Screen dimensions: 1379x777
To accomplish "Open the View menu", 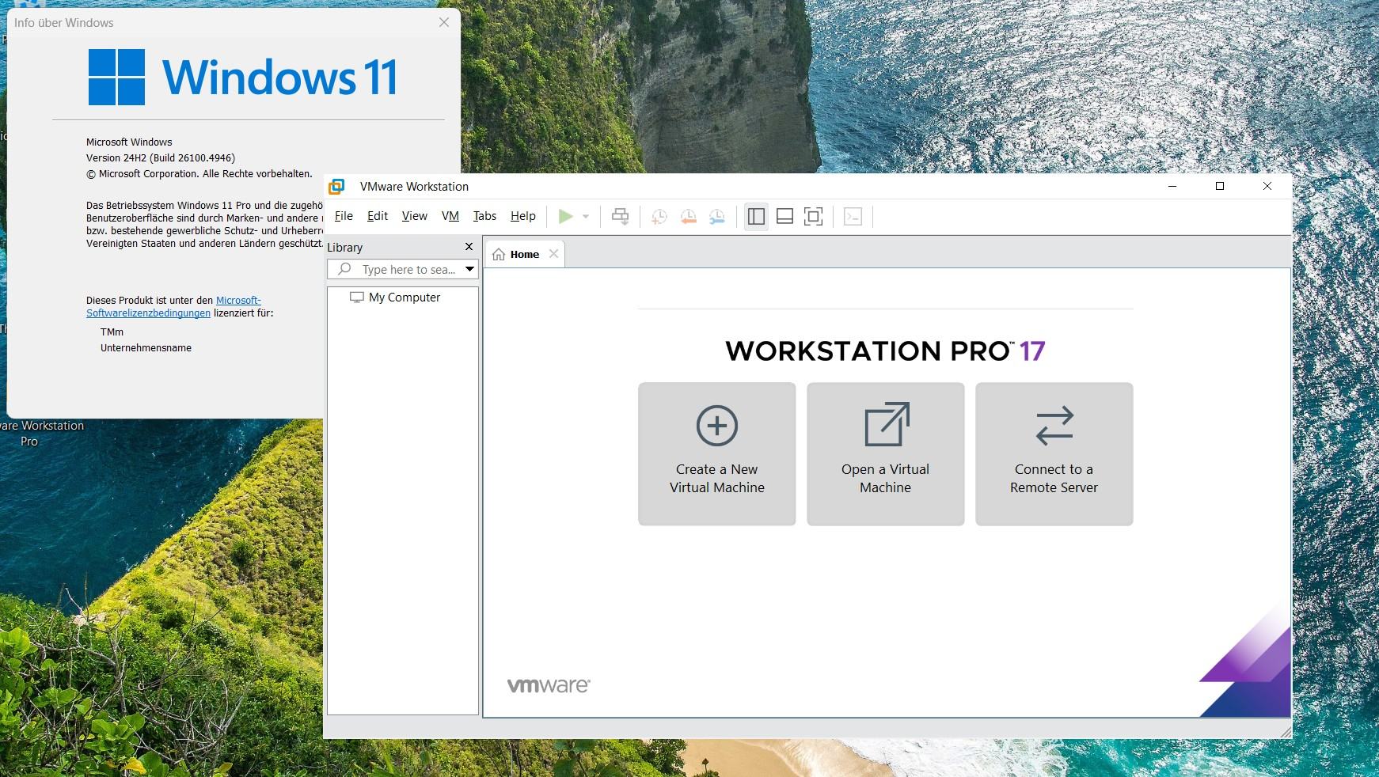I will (x=414, y=216).
